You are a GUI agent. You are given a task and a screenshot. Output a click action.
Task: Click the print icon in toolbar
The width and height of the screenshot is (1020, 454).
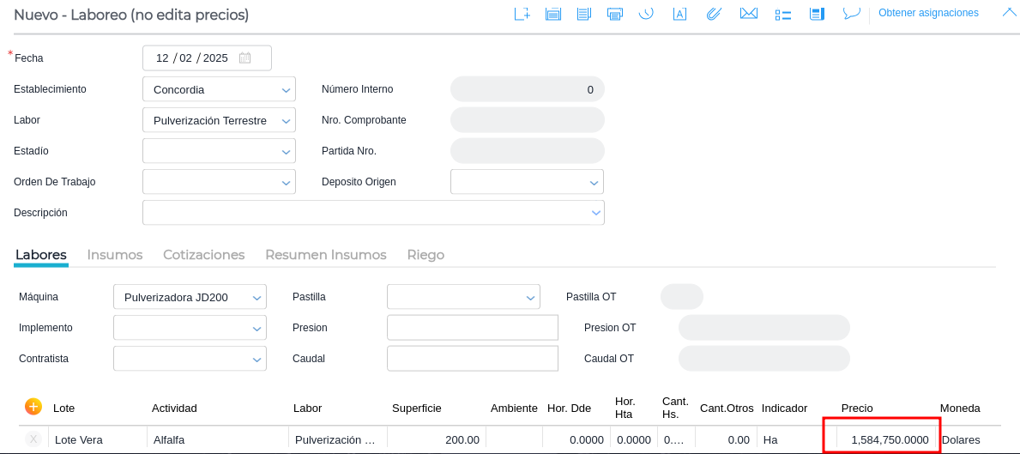[614, 14]
